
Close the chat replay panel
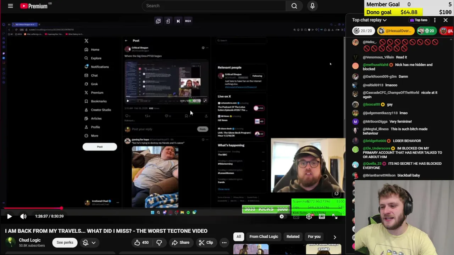tap(445, 20)
